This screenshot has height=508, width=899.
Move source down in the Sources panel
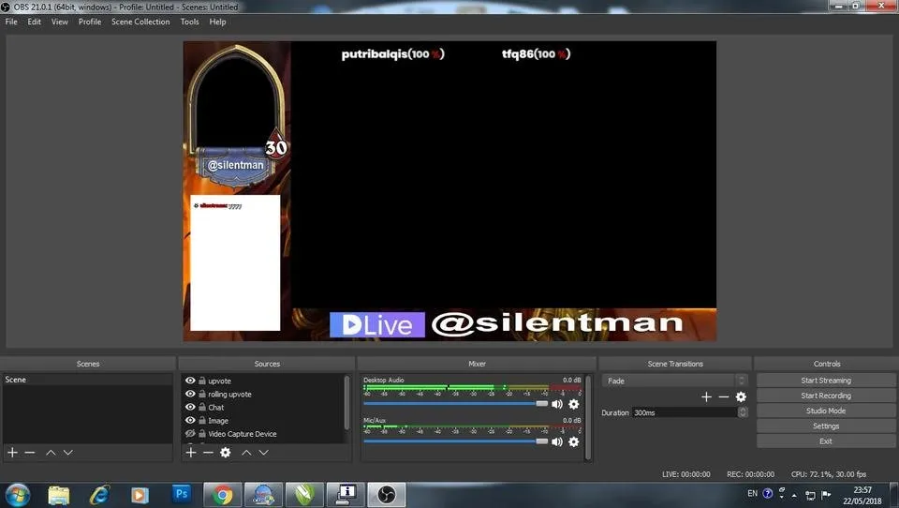pos(263,453)
